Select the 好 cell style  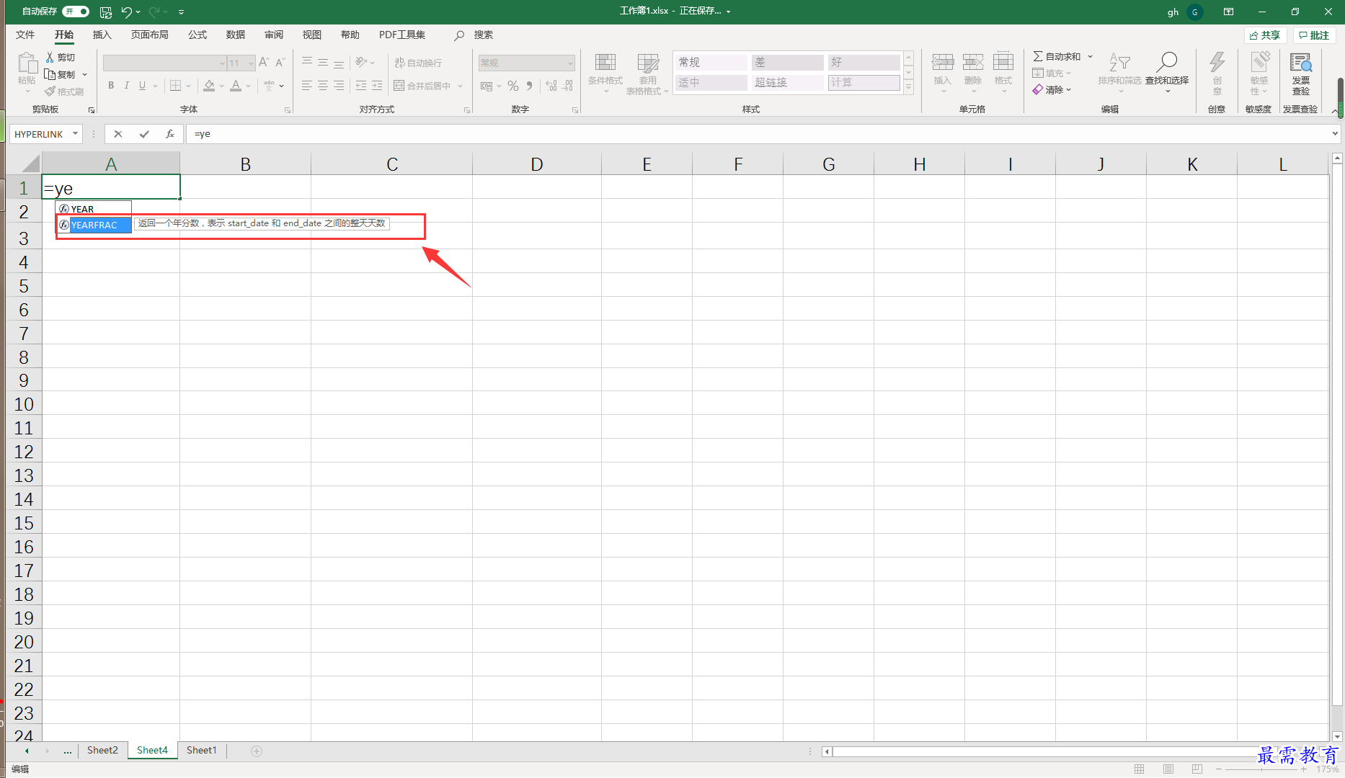[x=864, y=63]
